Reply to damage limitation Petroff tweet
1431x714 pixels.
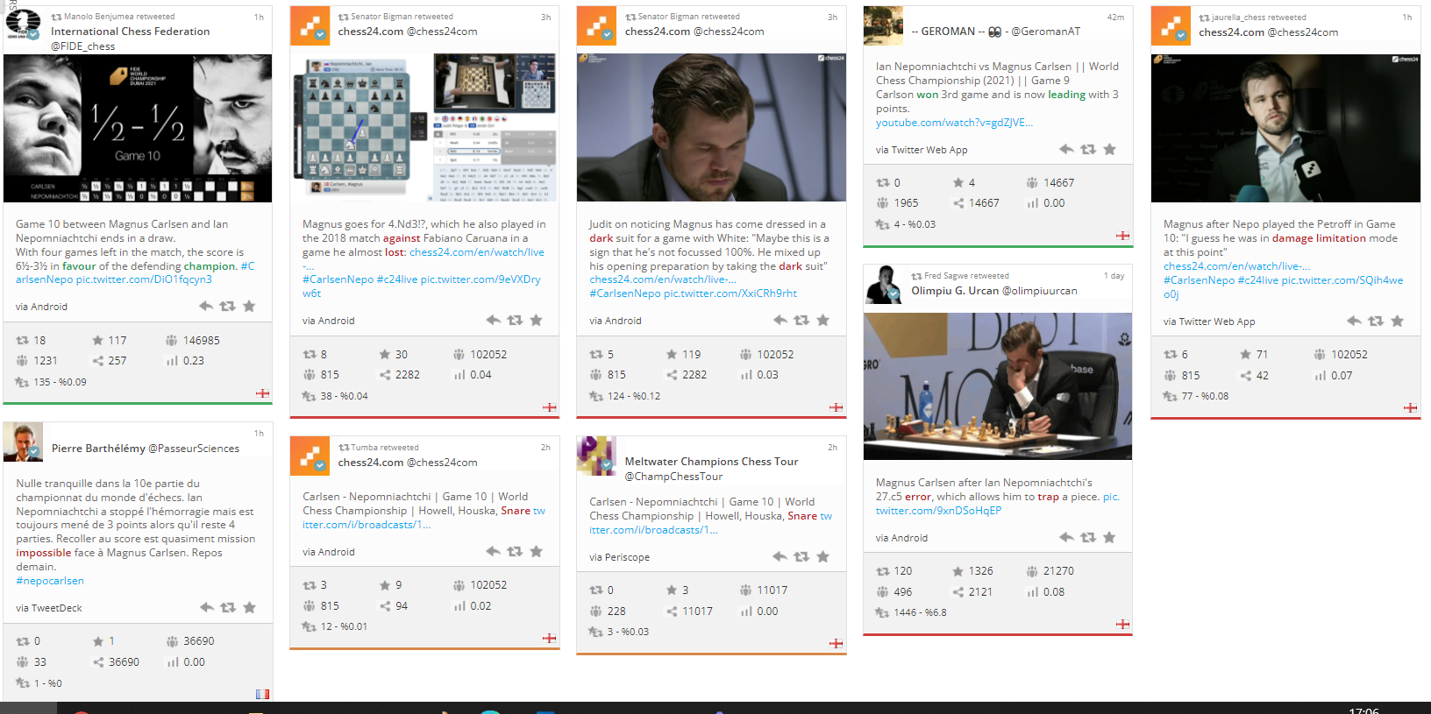click(x=1354, y=321)
